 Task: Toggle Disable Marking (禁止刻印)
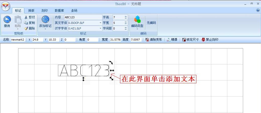(210, 40)
